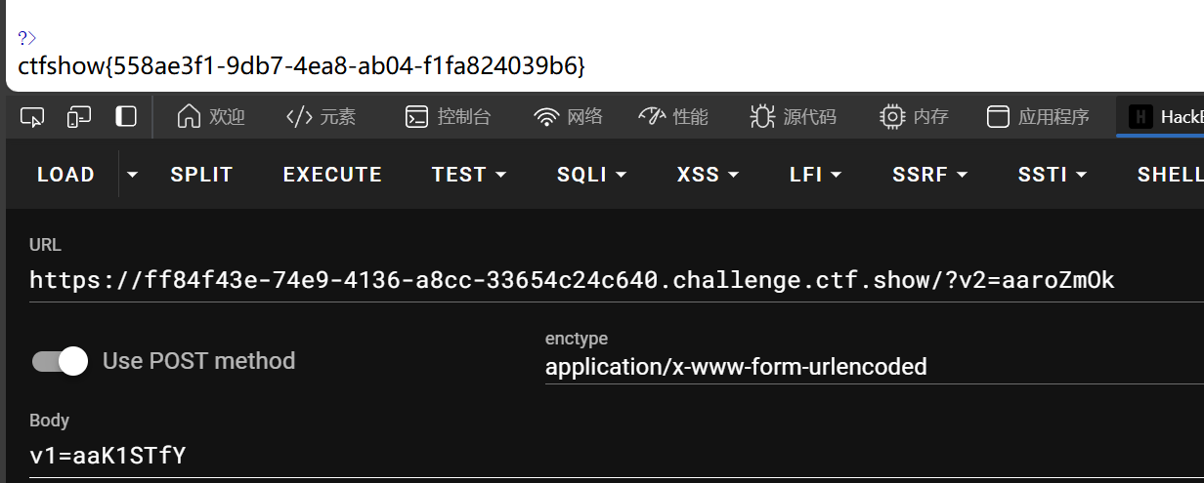Image resolution: width=1204 pixels, height=483 pixels.
Task: Open the Network (网络) wifi tab
Action: pyautogui.click(x=568, y=117)
